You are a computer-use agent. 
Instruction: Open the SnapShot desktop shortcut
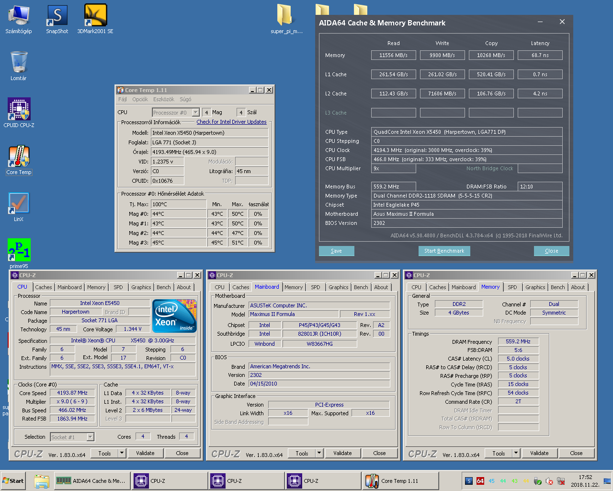tap(57, 19)
